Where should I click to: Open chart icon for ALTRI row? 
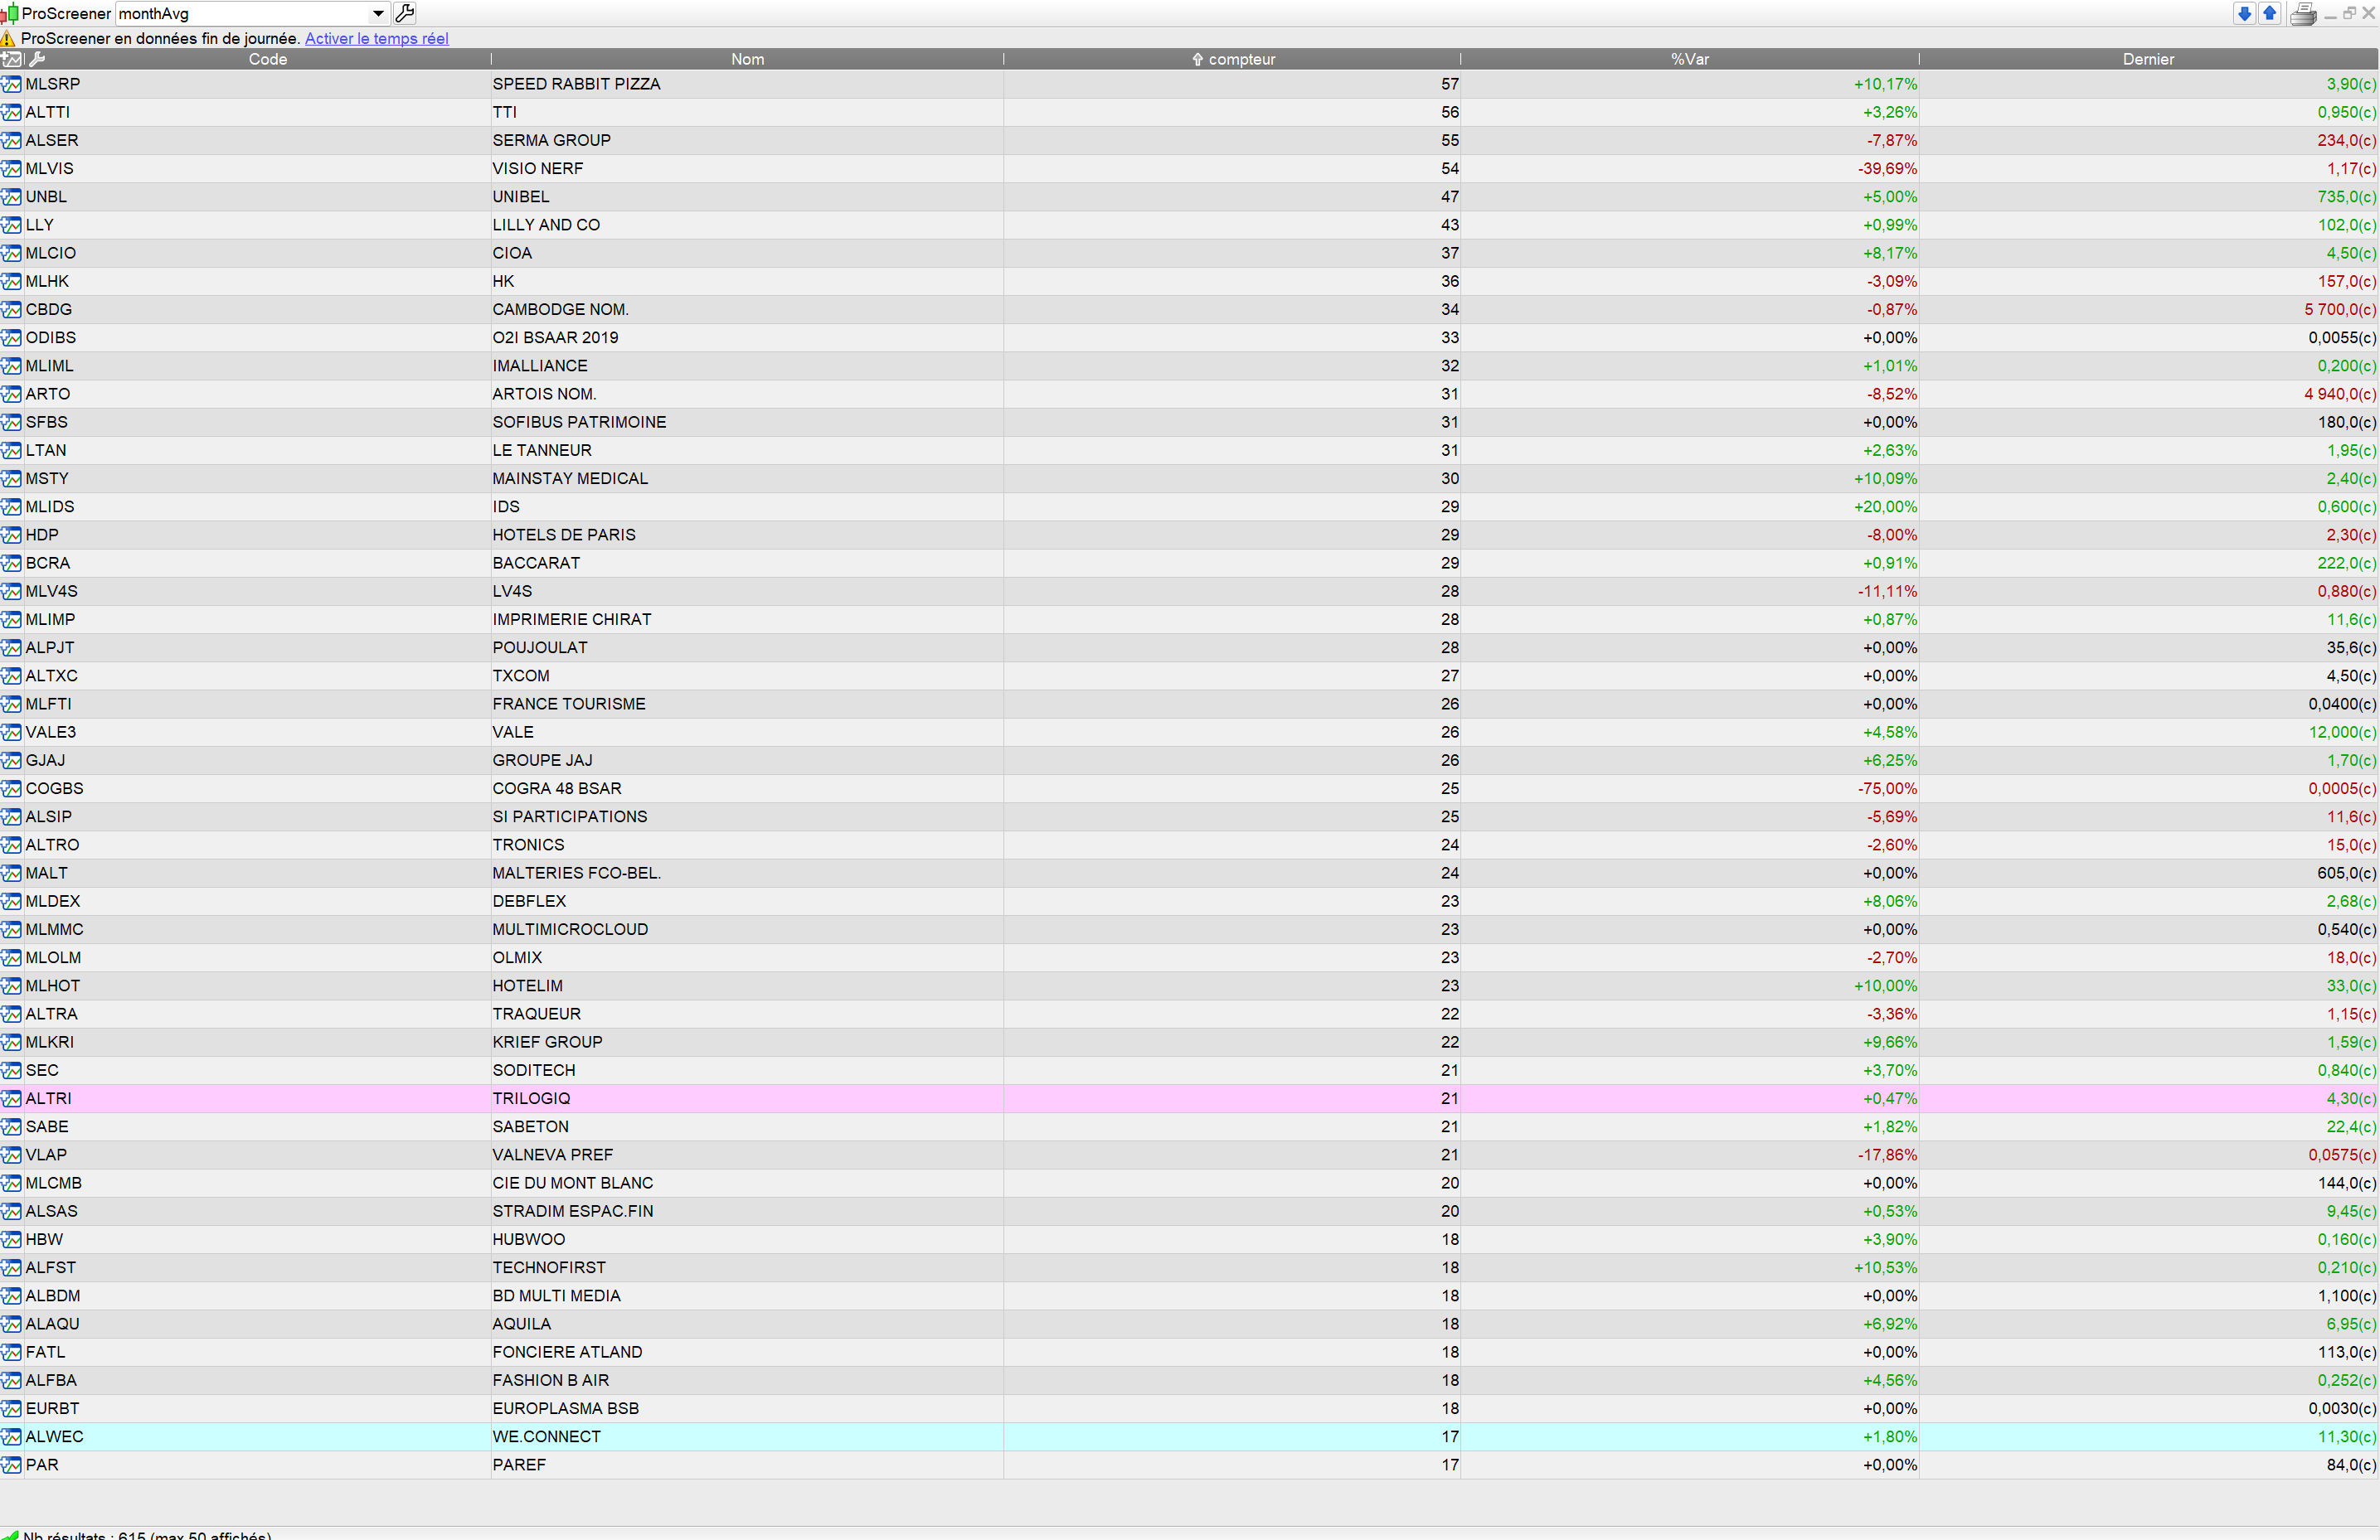11,1098
